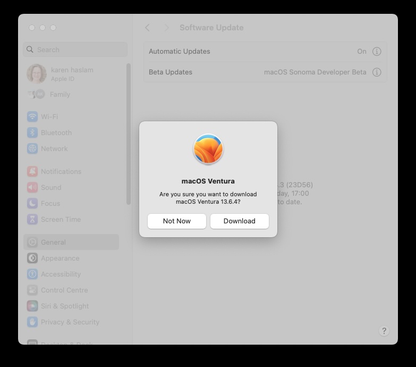This screenshot has width=416, height=367.
Task: Select Sound label in sidebar
Action: pyautogui.click(x=51, y=187)
